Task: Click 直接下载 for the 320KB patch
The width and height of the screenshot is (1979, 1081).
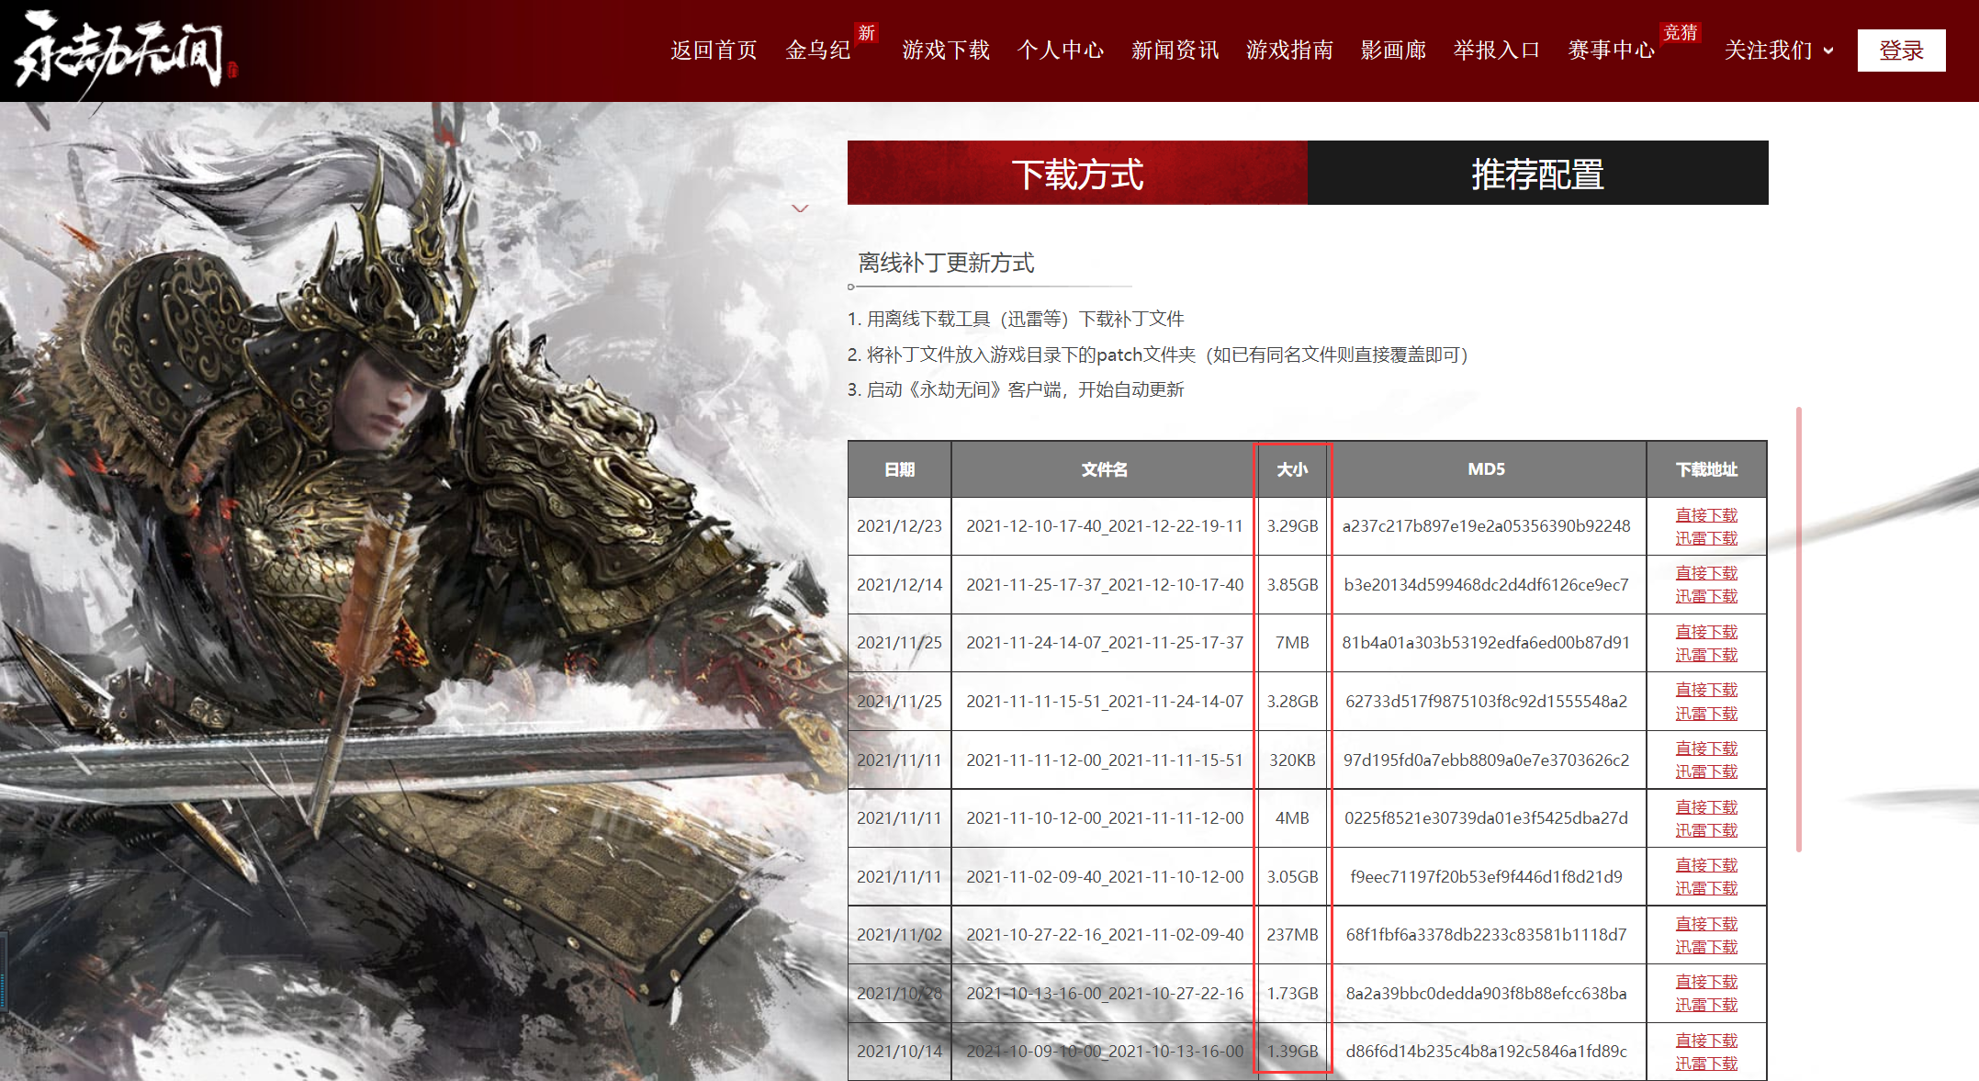Action: (1706, 749)
